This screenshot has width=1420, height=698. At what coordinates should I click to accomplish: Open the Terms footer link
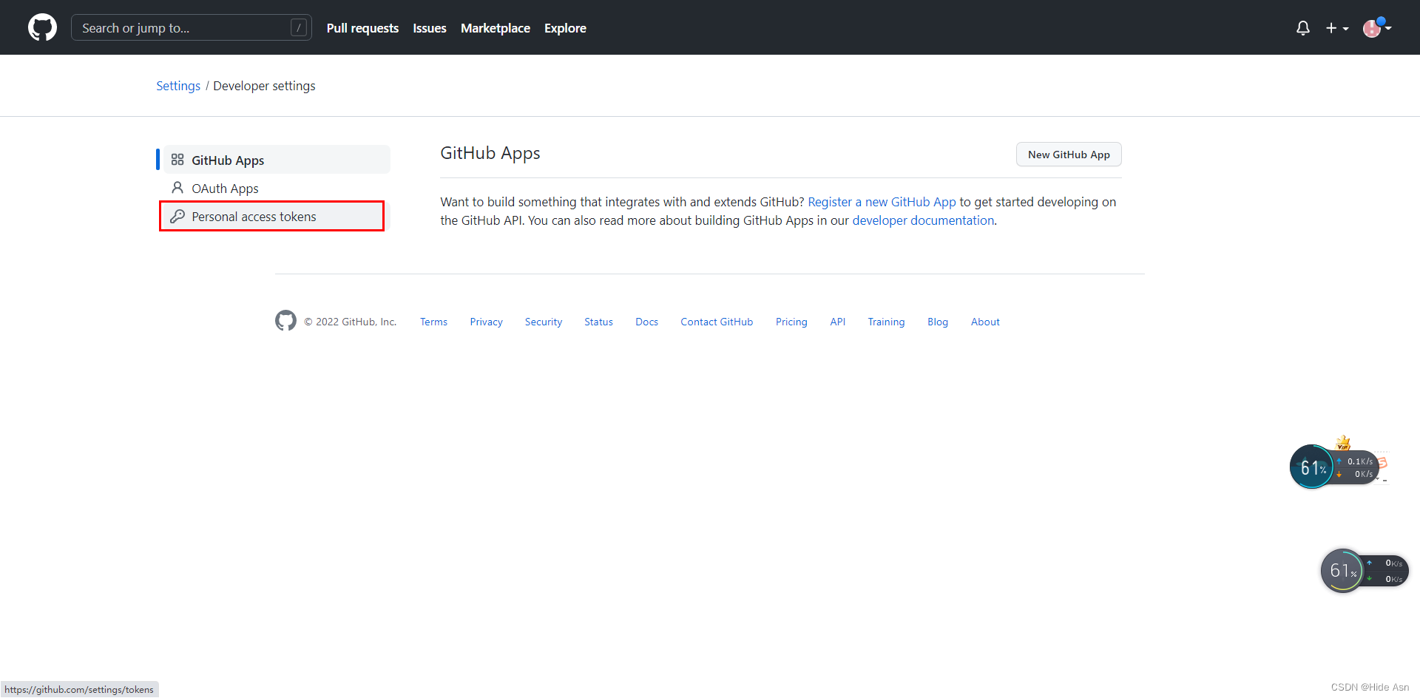point(433,322)
